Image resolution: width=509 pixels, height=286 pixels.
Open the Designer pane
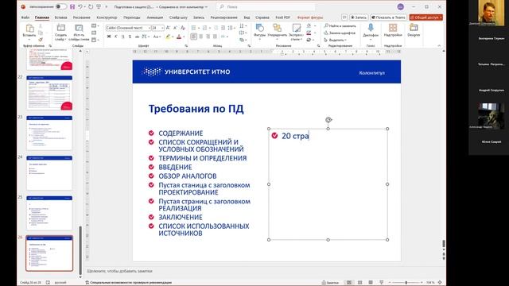(x=414, y=30)
